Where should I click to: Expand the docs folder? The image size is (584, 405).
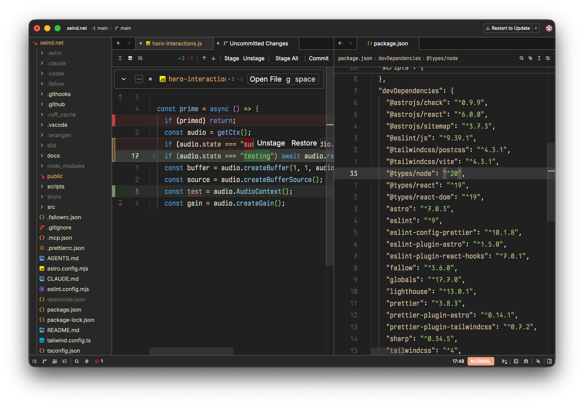[x=42, y=156]
